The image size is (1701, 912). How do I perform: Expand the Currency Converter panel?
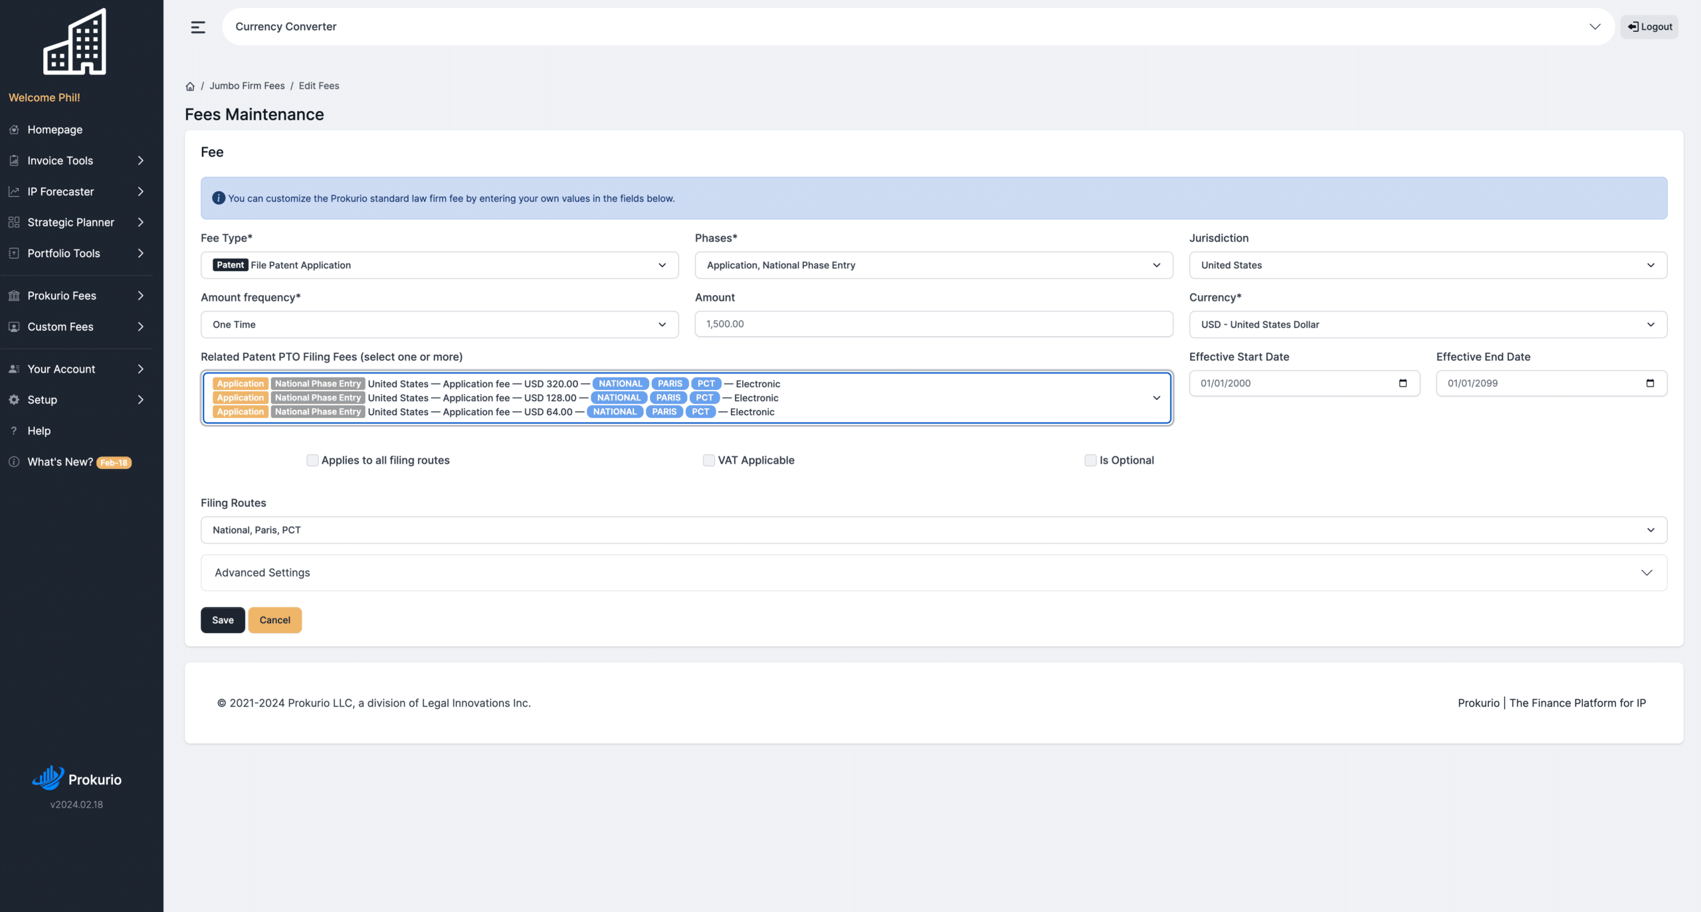coord(918,27)
